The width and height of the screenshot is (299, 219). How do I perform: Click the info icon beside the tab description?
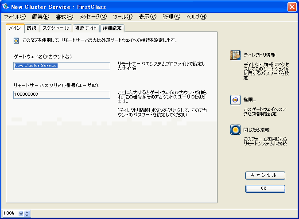(x=16, y=40)
